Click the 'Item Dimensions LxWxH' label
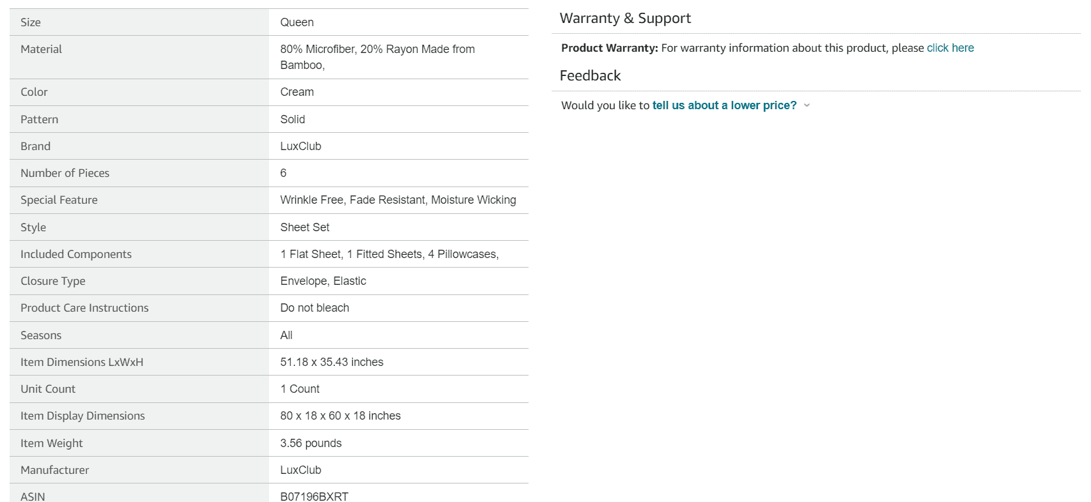The height and width of the screenshot is (502, 1091). 81,362
